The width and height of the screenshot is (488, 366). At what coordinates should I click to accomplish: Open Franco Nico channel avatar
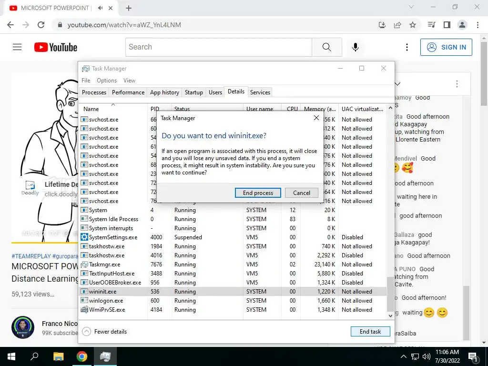(23, 327)
